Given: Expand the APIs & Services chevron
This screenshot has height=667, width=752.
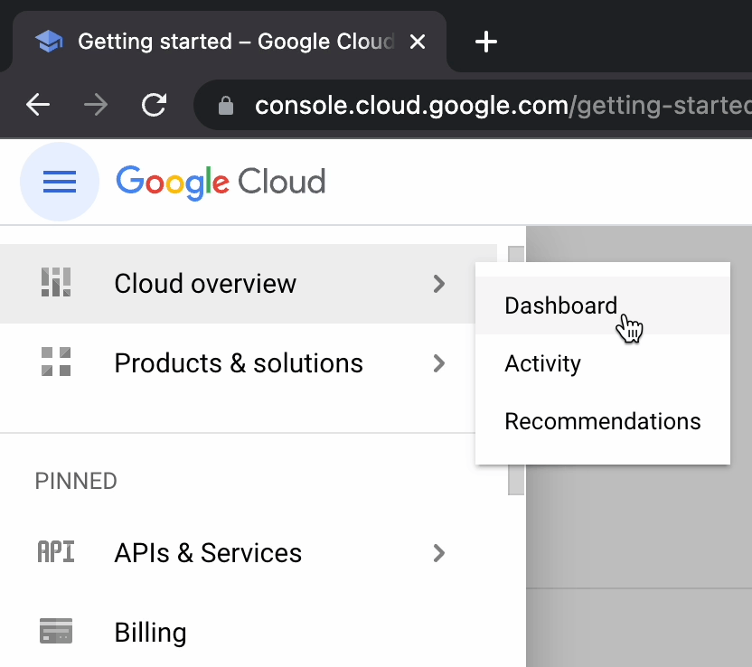Looking at the screenshot, I should pos(439,553).
